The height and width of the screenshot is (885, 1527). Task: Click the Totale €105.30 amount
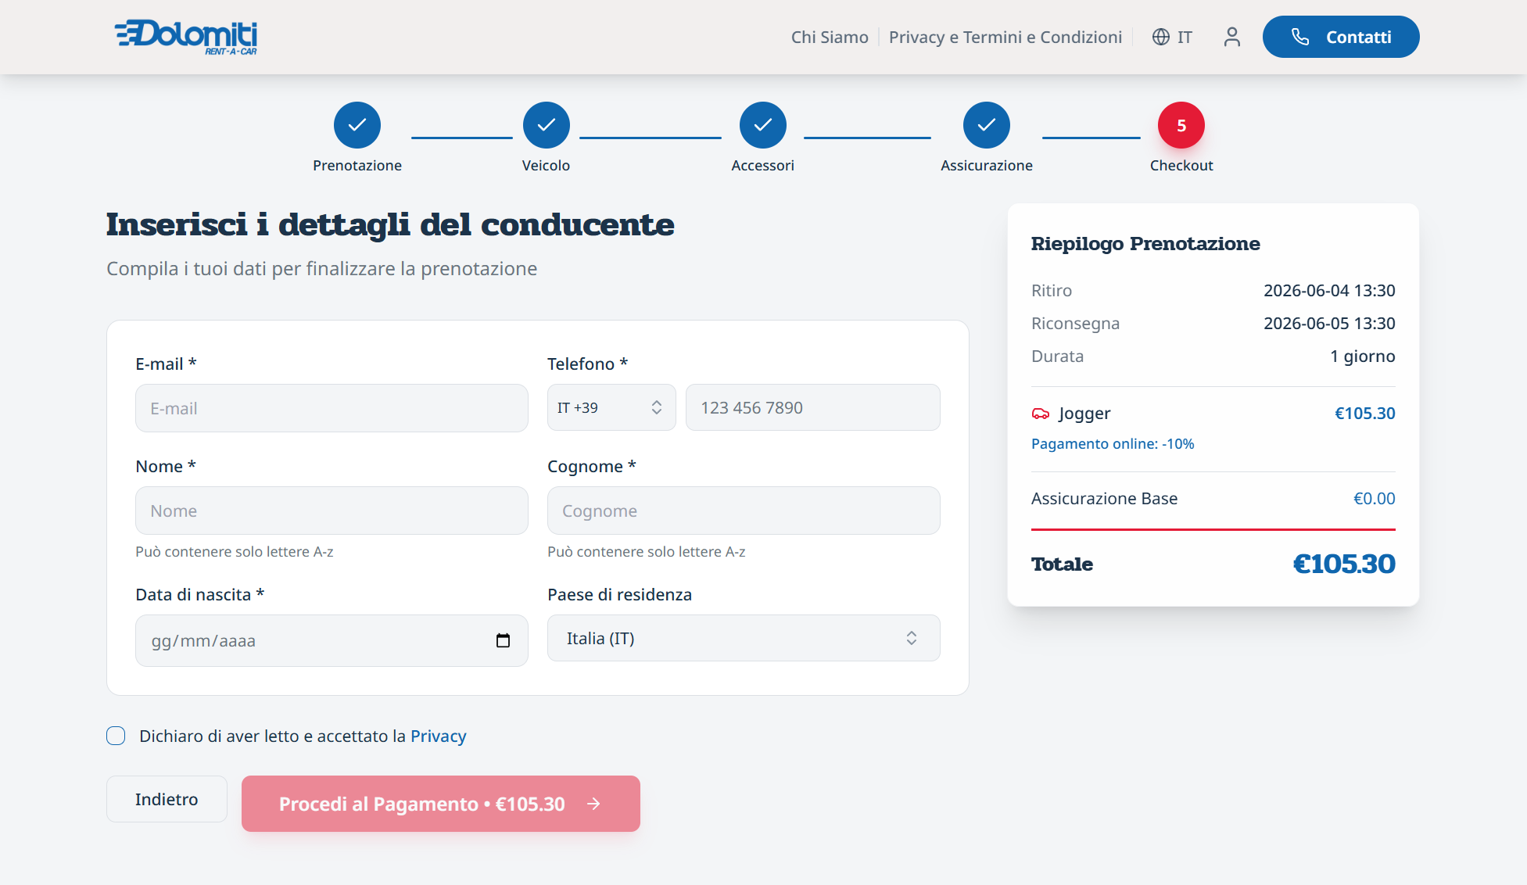1344,564
